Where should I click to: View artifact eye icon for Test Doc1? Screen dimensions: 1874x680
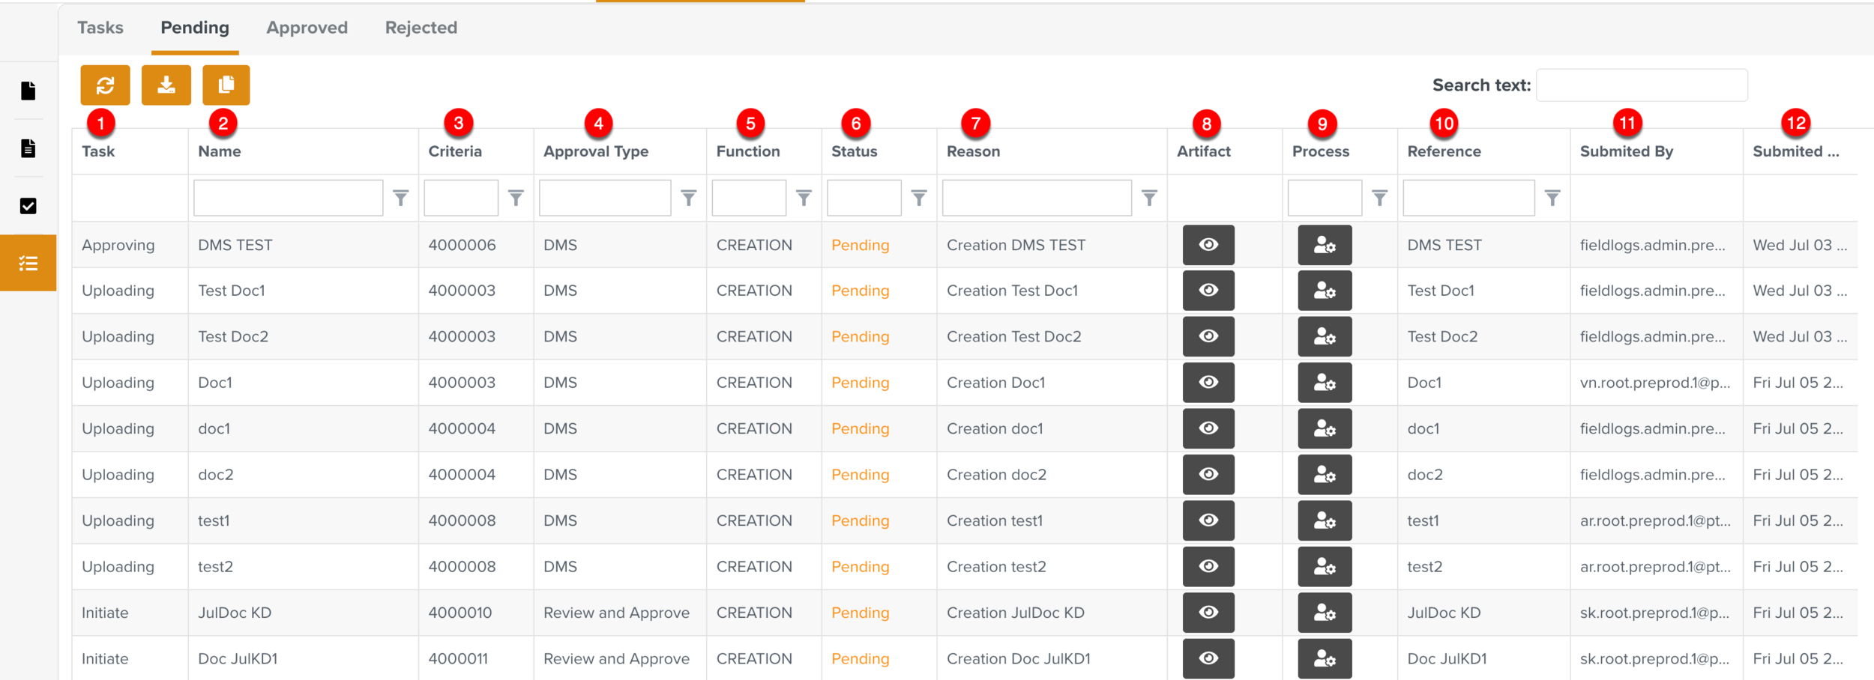pyautogui.click(x=1208, y=291)
